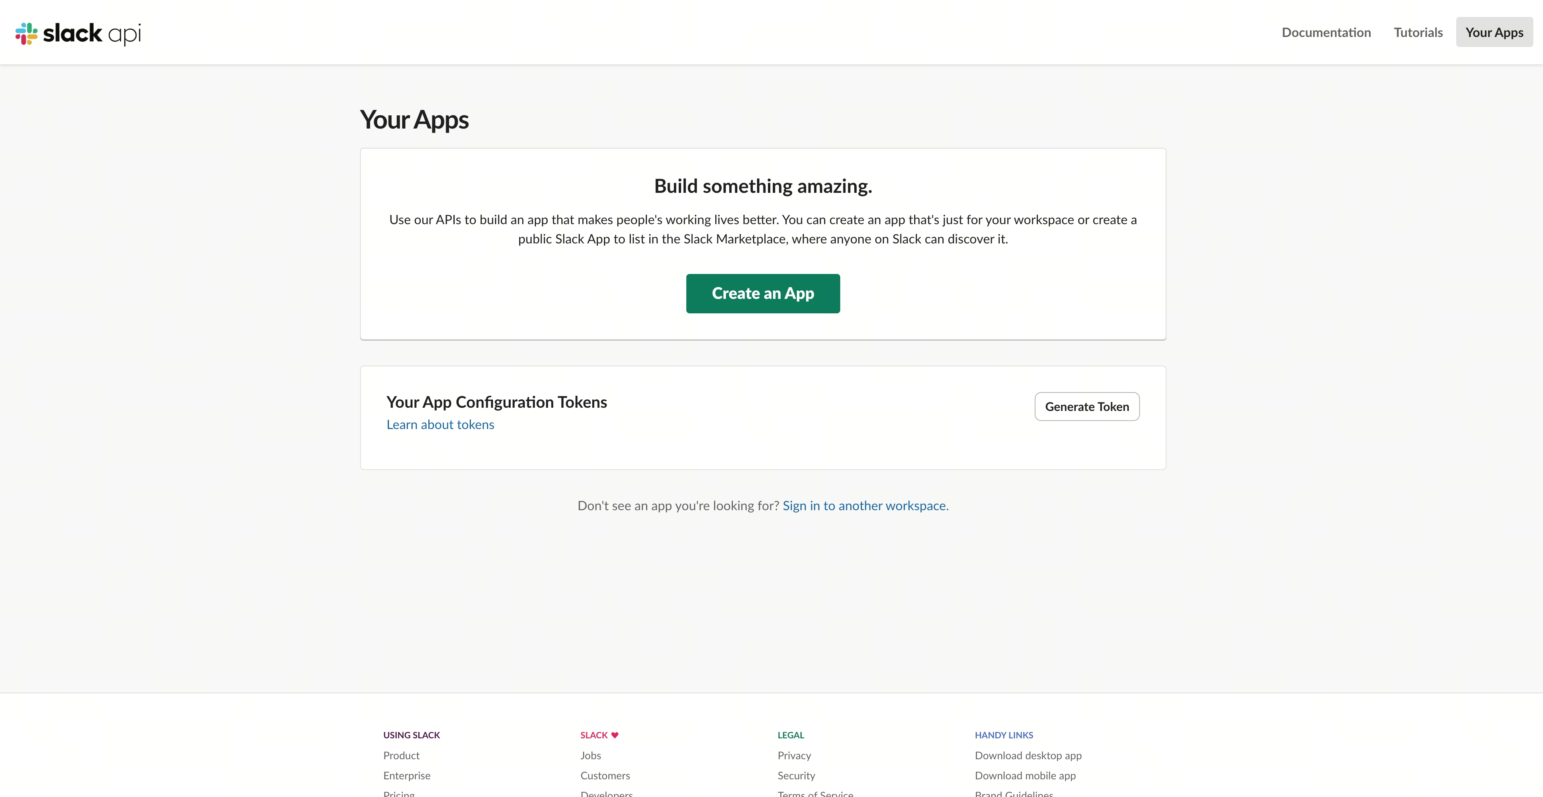This screenshot has height=797, width=1543.
Task: Open the Customers footer link
Action: 605,775
